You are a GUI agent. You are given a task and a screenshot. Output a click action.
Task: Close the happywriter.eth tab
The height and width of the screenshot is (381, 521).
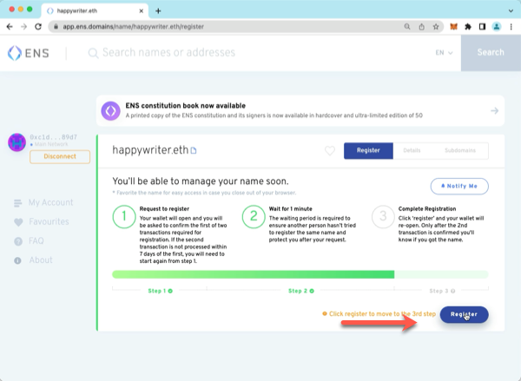[142, 11]
